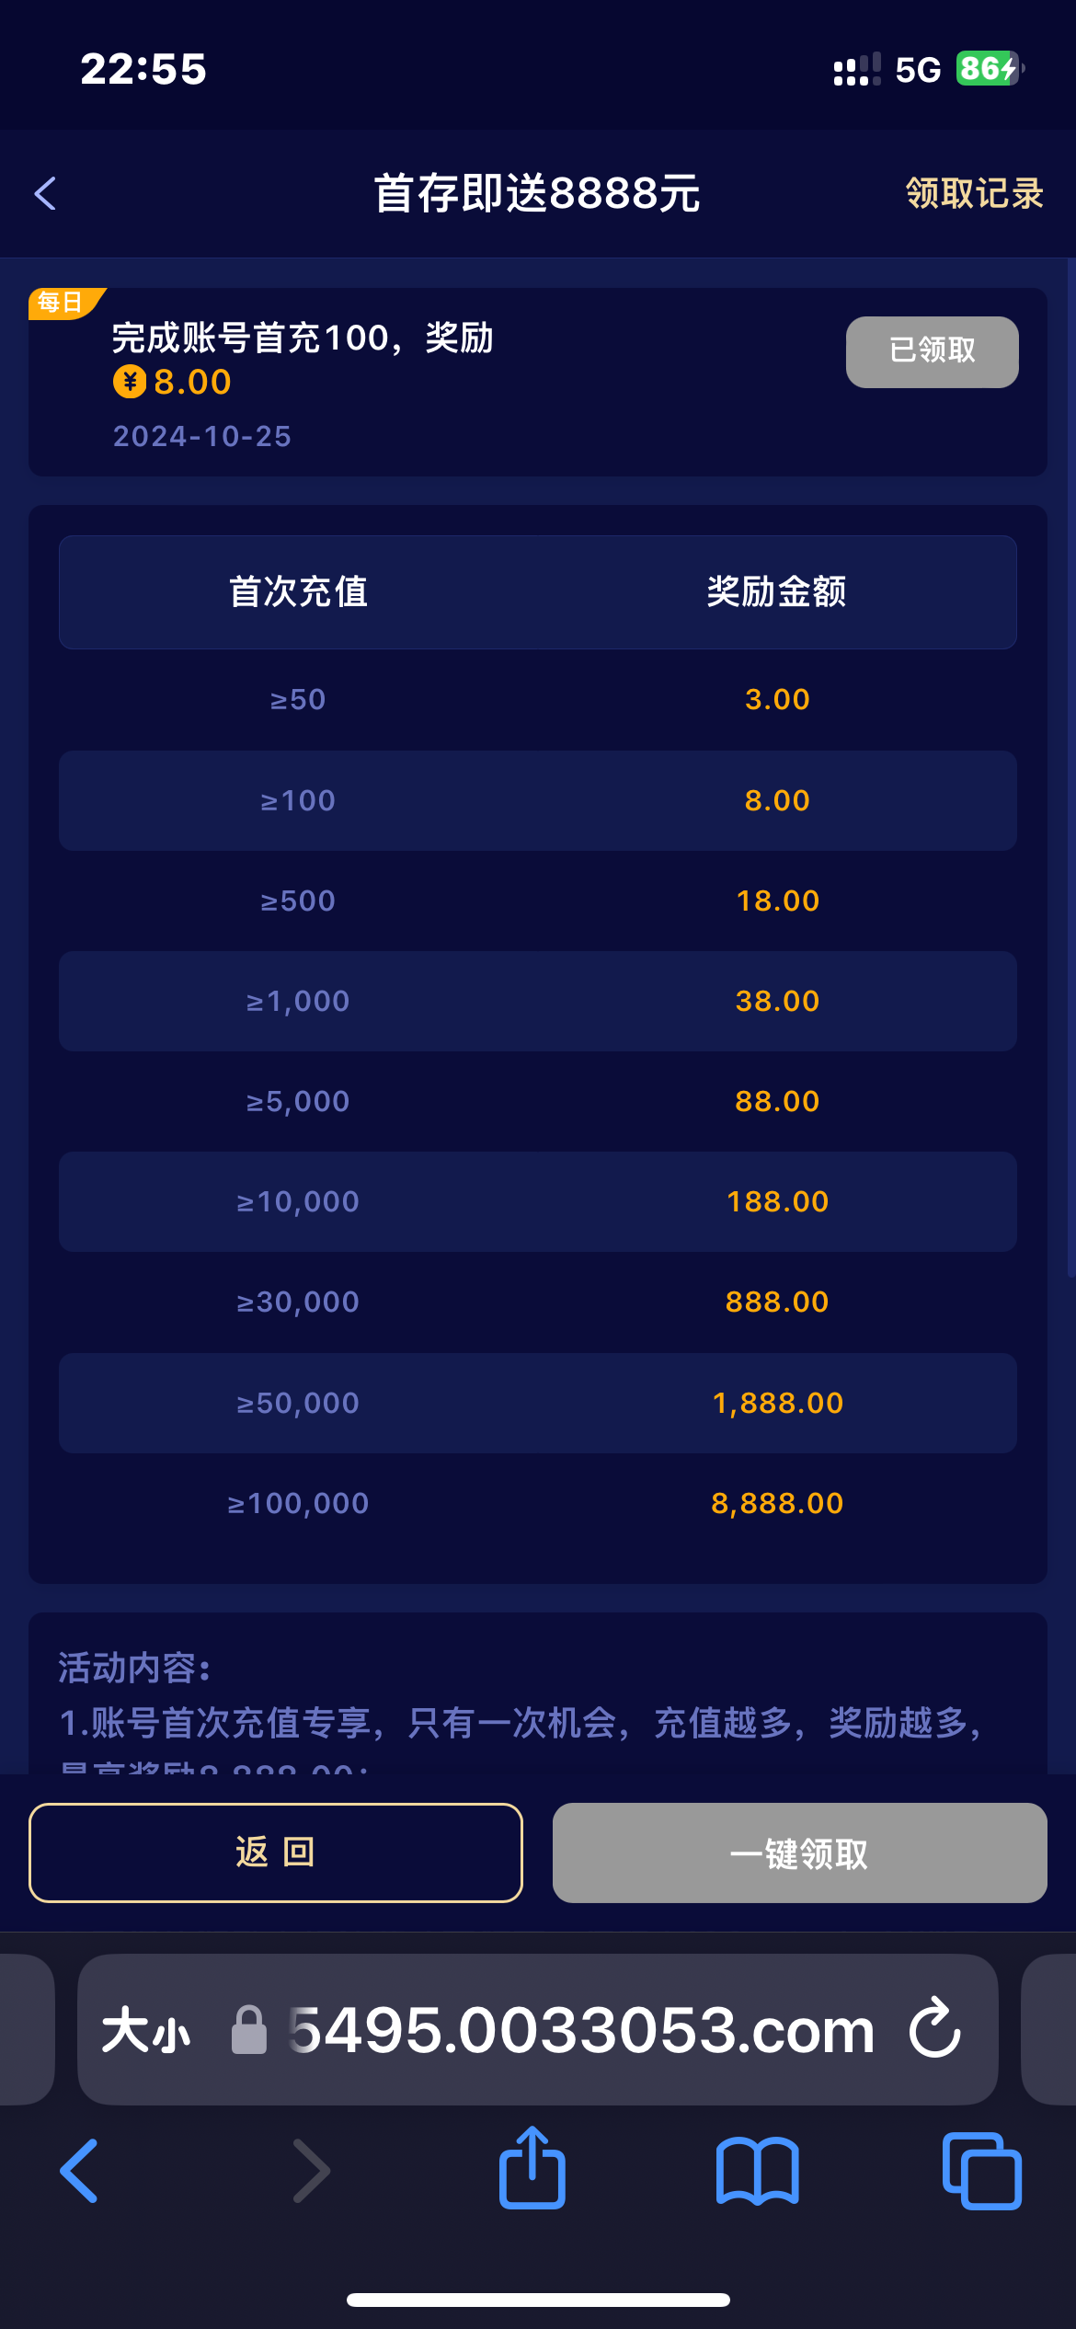
Task: Tap the Safari back arrow
Action: coord(80,2171)
